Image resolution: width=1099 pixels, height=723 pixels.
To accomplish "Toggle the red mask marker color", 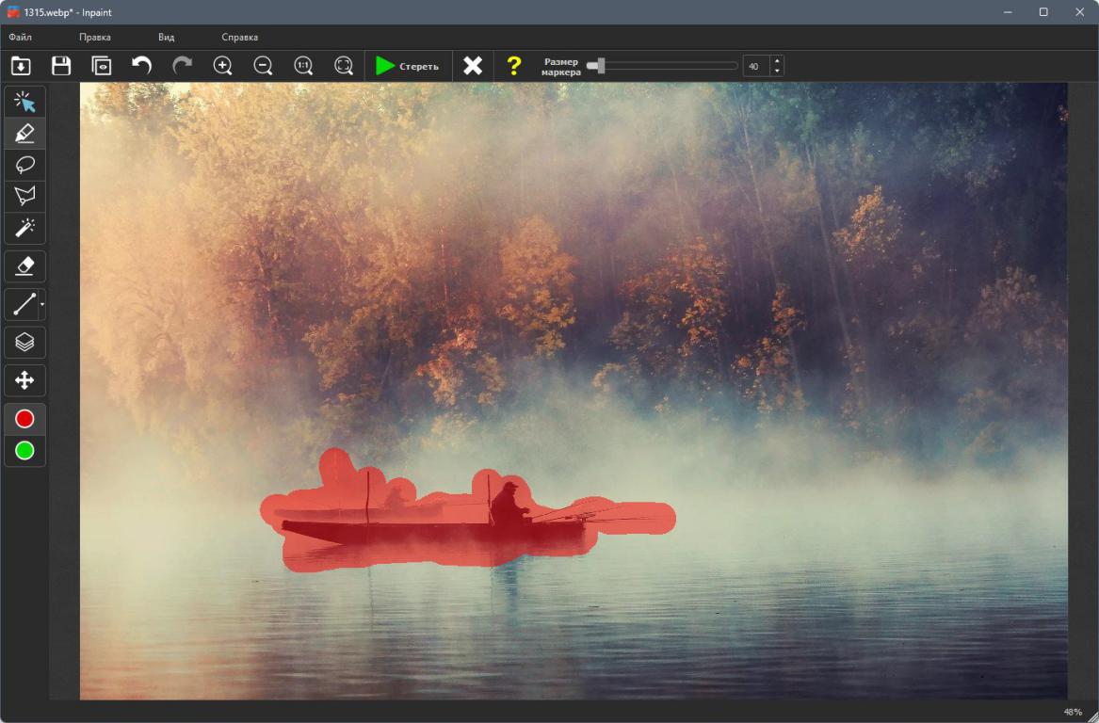I will pyautogui.click(x=25, y=419).
